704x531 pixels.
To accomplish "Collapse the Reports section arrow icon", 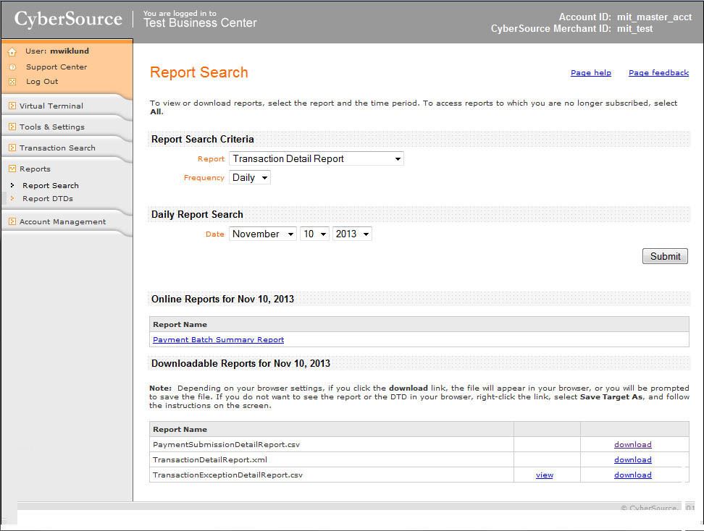I will pos(12,169).
